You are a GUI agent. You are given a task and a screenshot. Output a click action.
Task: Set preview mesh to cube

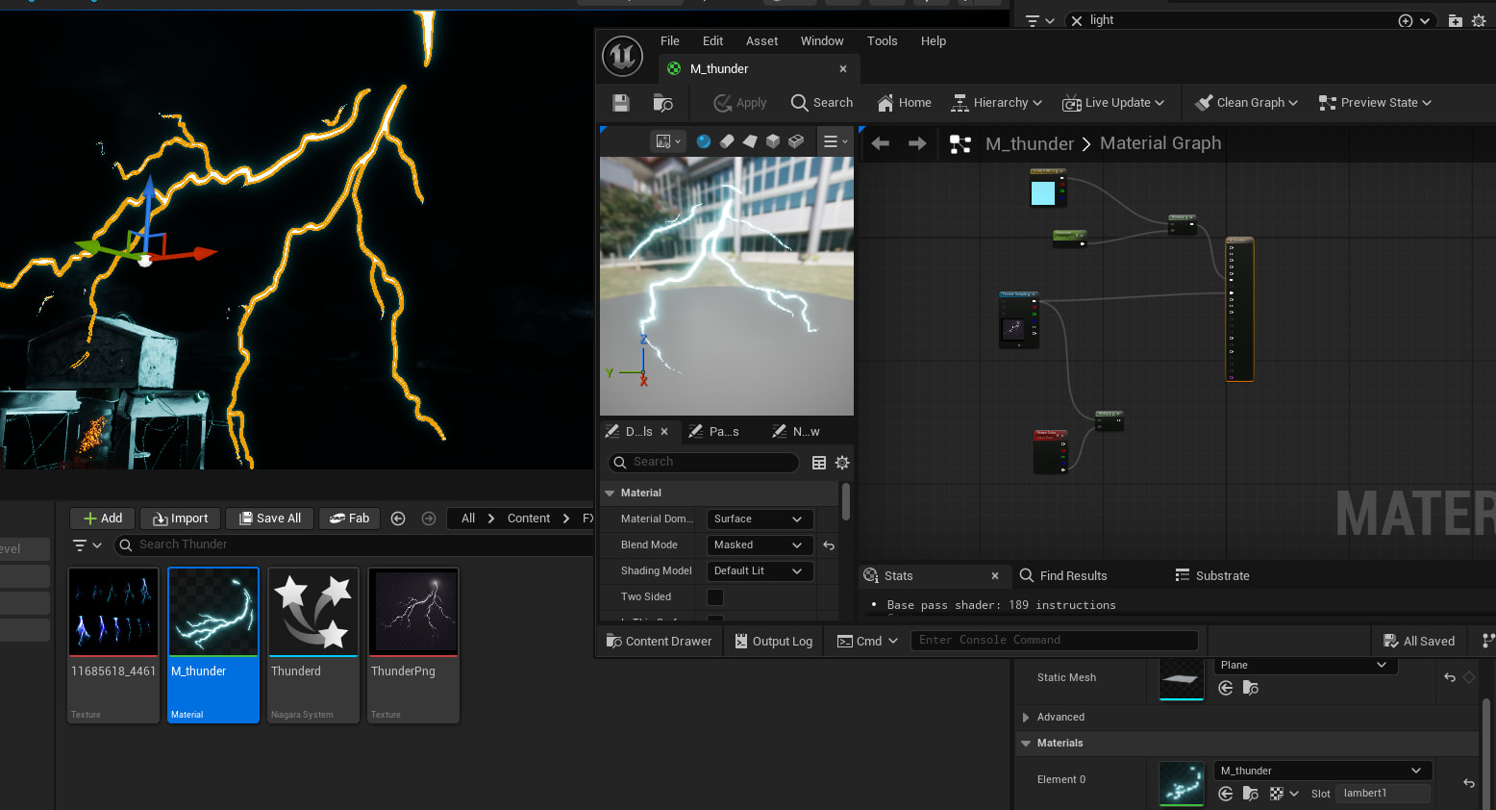[x=773, y=141]
